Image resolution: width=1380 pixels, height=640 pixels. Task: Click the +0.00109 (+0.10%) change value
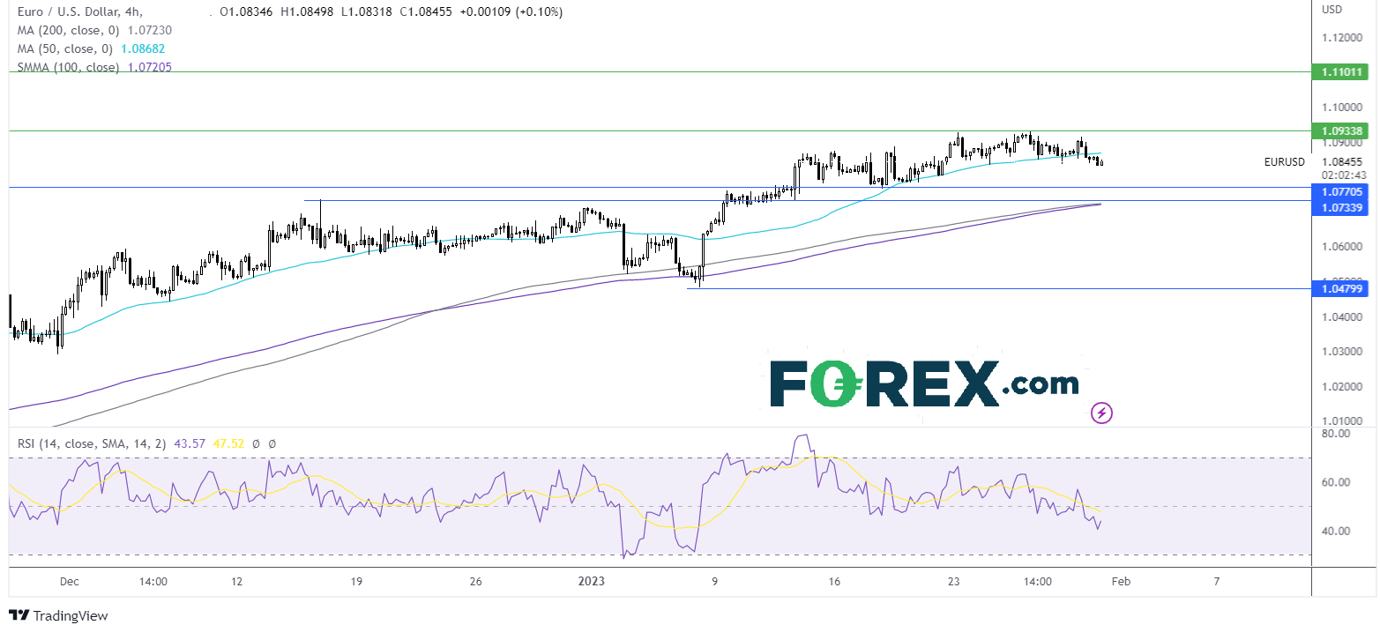click(x=511, y=12)
